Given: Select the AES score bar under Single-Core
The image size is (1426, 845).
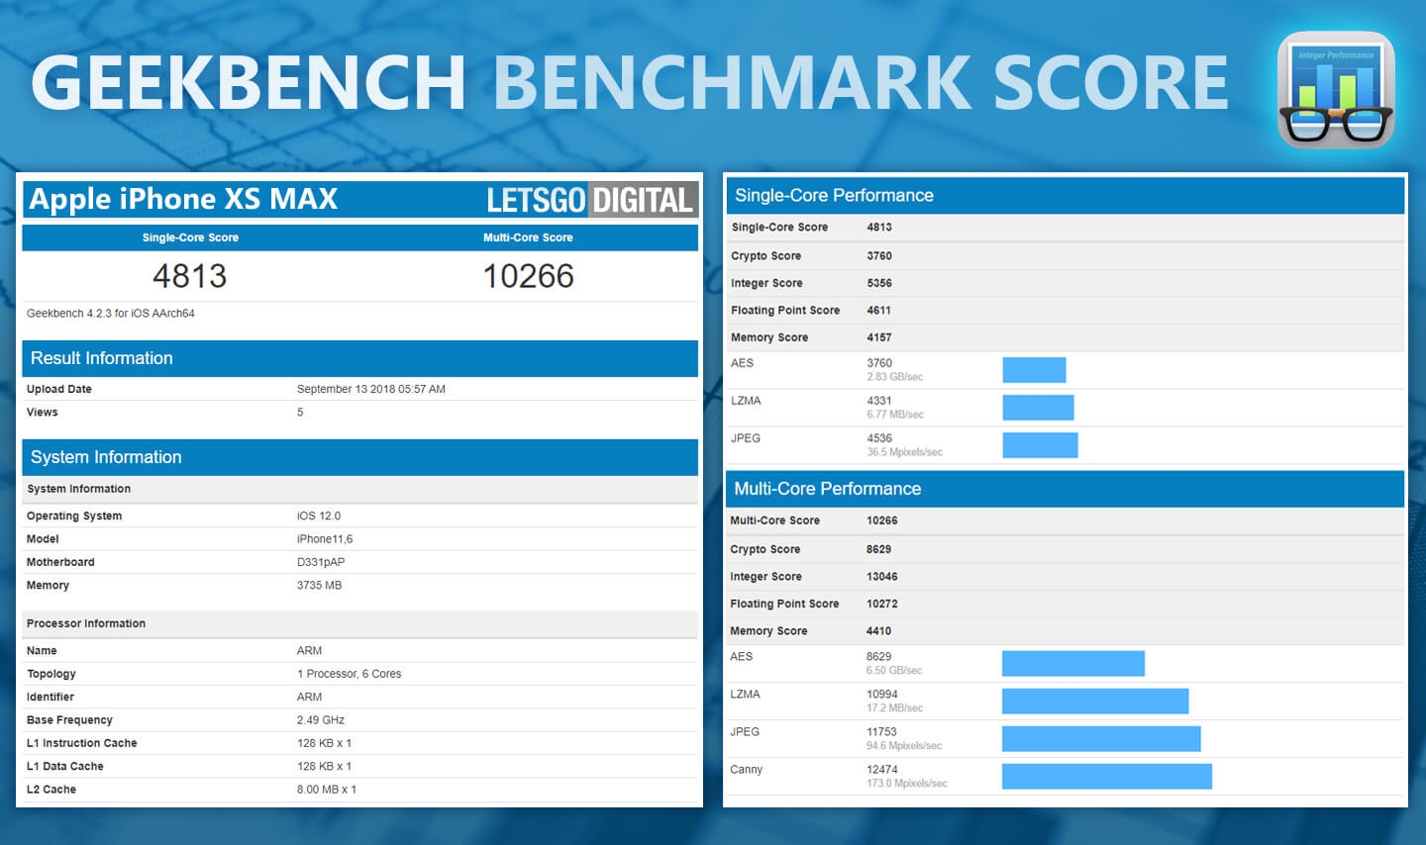Looking at the screenshot, I should point(1034,368).
